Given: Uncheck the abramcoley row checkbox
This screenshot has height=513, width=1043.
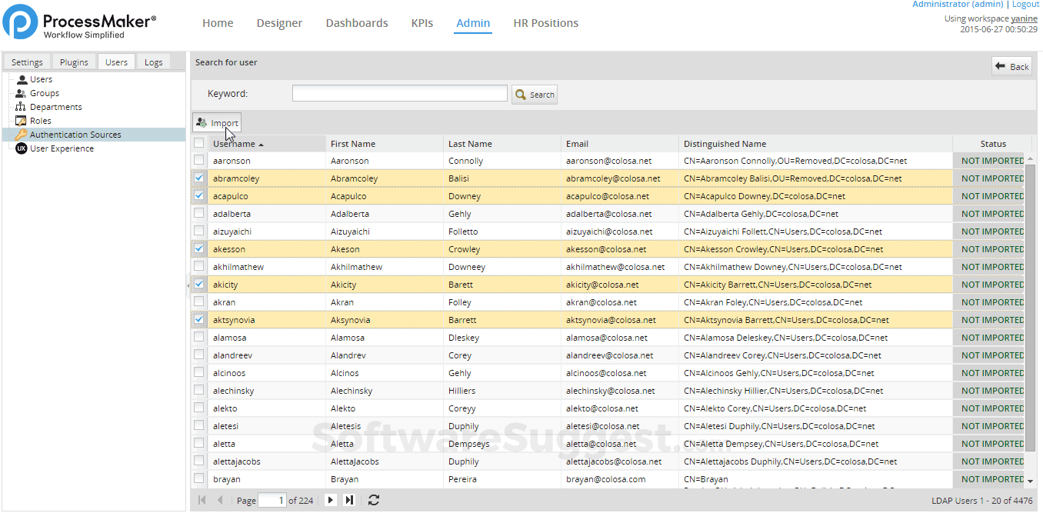Looking at the screenshot, I should point(199,178).
